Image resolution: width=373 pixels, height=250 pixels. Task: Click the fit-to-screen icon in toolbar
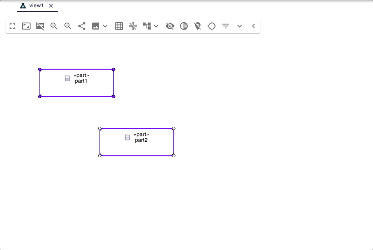tap(26, 26)
